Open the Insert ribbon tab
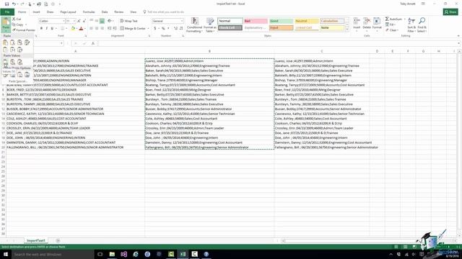This screenshot has width=462, height=259. 37,12
